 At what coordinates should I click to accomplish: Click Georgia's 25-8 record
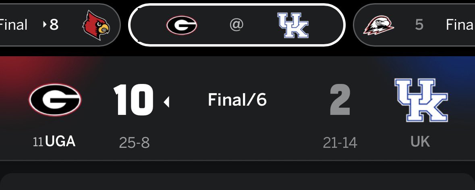click(134, 142)
